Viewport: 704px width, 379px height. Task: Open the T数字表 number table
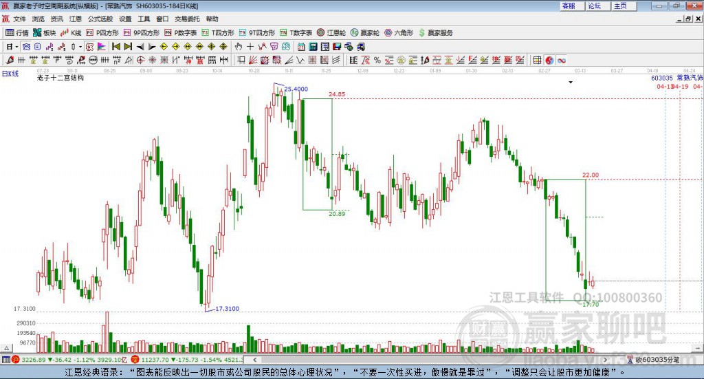click(x=296, y=33)
